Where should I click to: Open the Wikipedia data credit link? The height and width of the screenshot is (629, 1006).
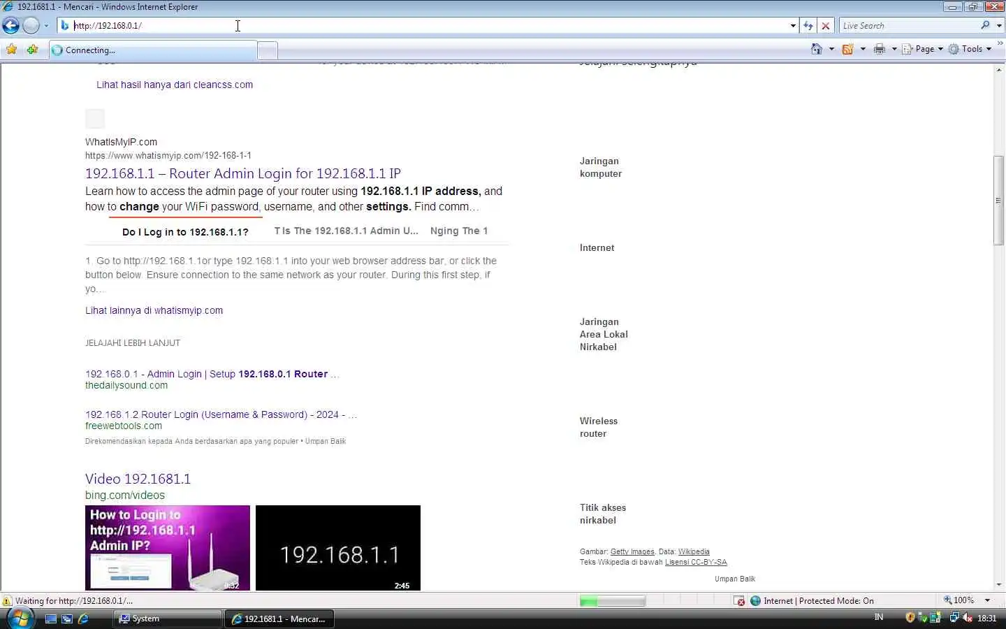pos(694,551)
